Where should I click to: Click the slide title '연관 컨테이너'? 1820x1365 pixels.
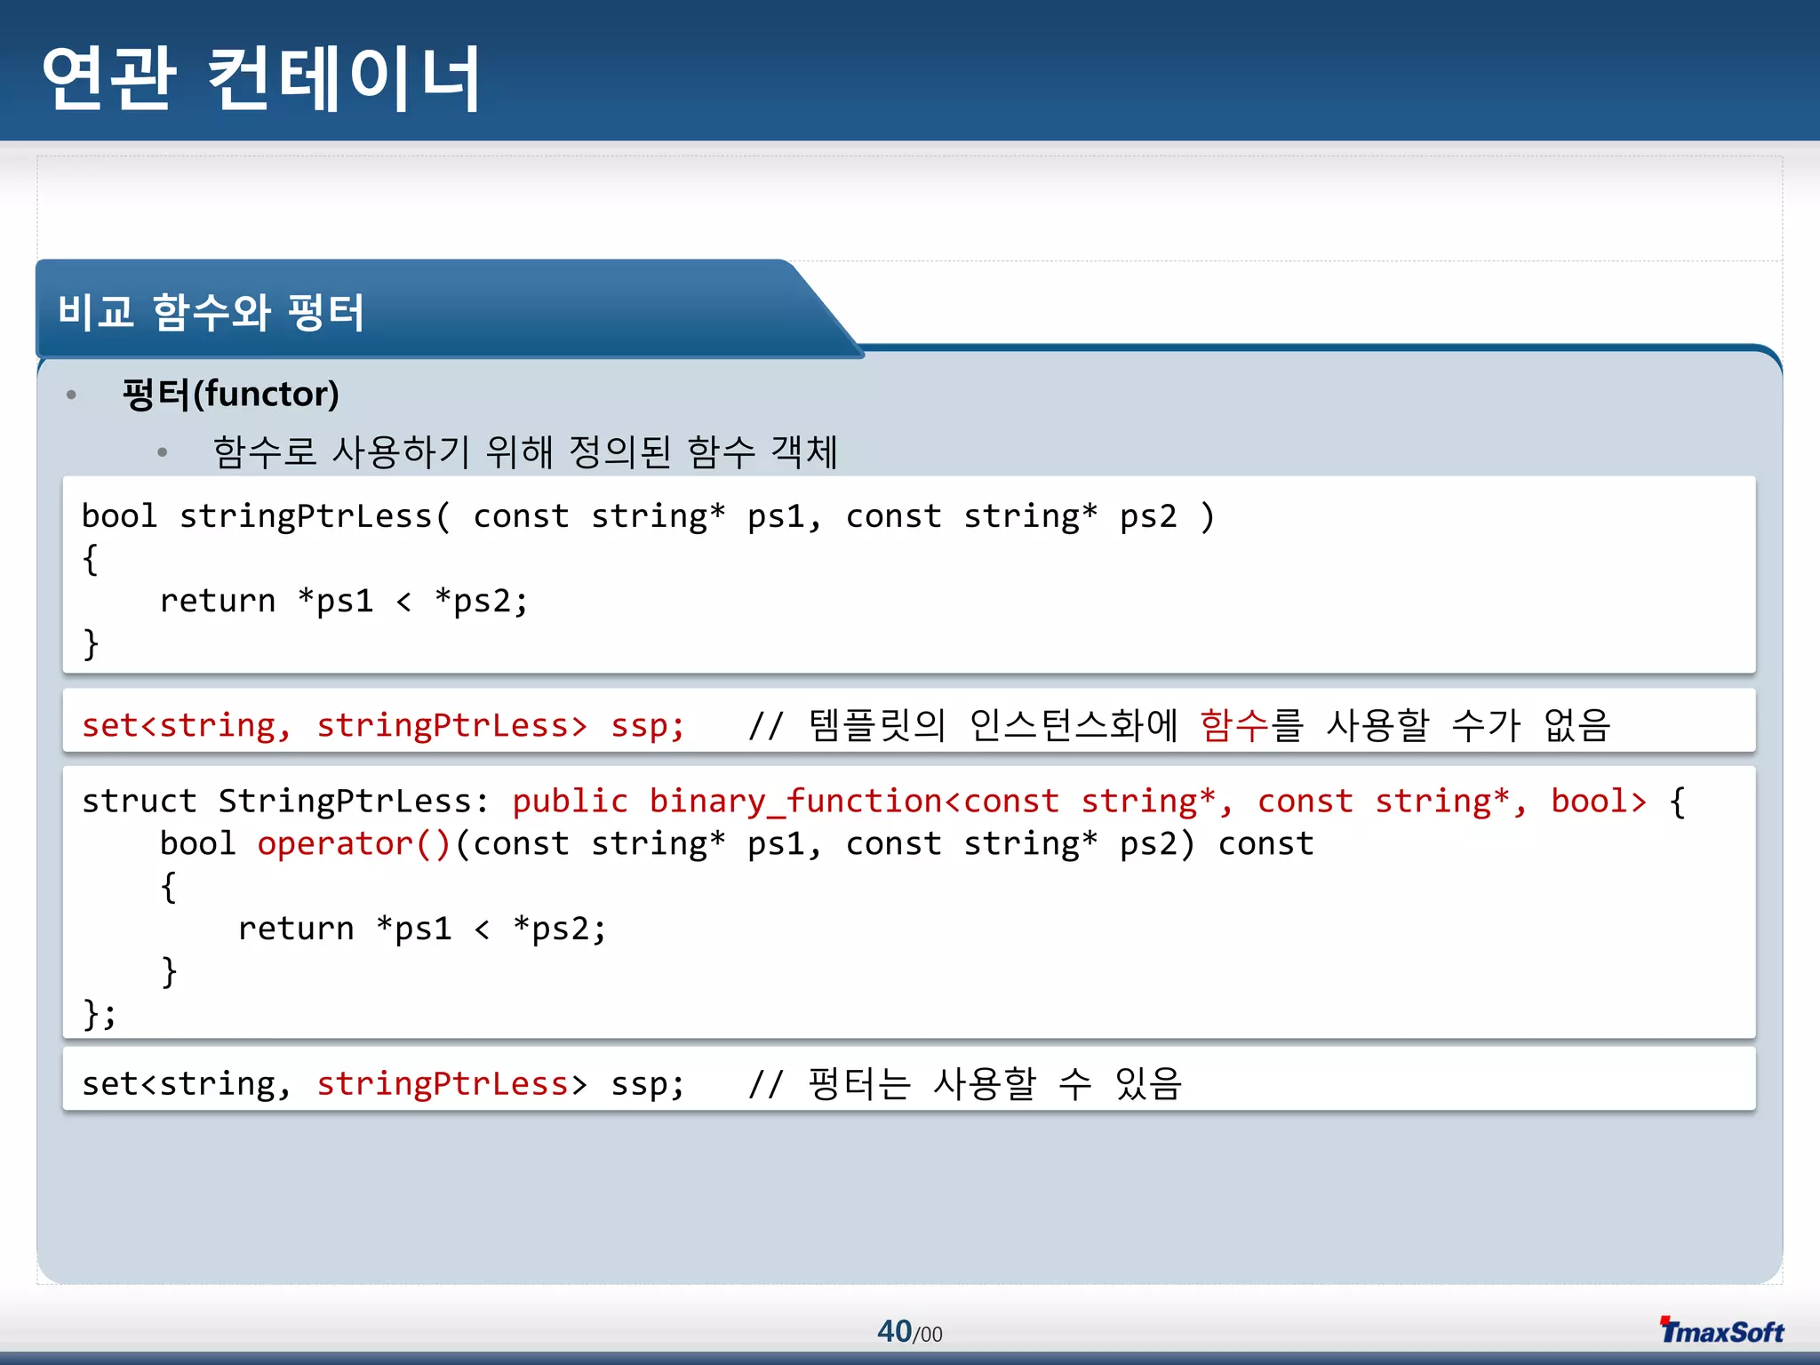261,78
